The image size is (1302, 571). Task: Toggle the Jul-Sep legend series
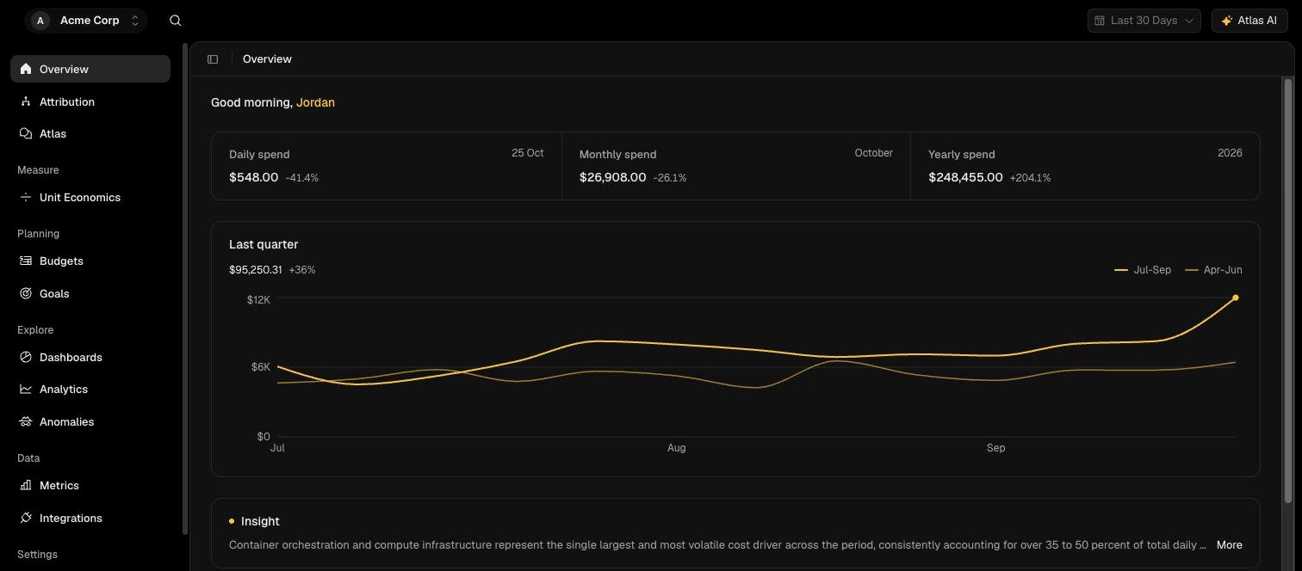coord(1143,270)
